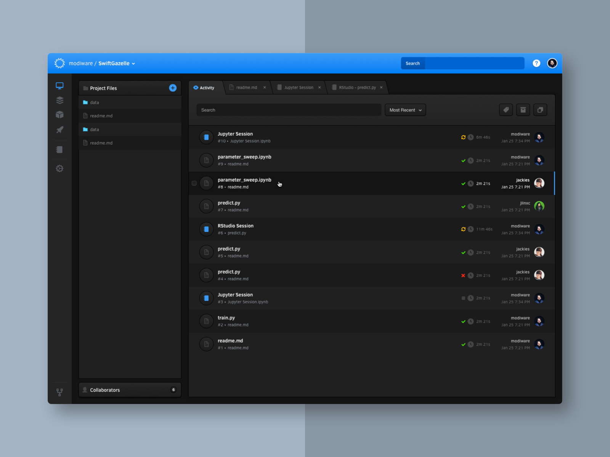610x457 pixels.
Task: Open the readme.md tab
Action: pos(246,87)
